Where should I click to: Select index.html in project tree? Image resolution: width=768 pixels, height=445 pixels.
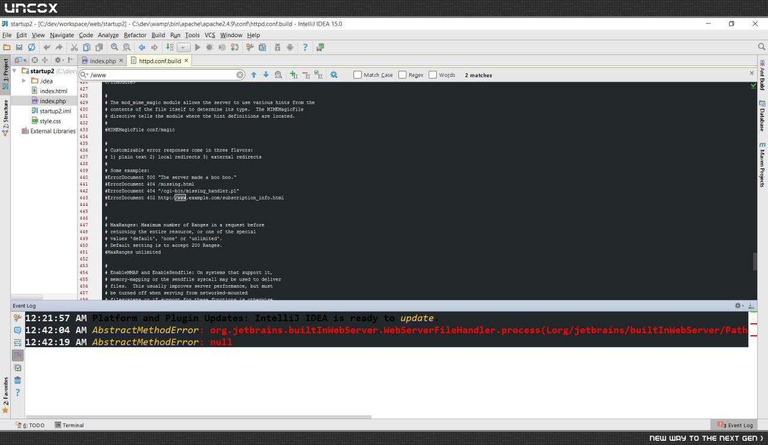[x=49, y=91]
